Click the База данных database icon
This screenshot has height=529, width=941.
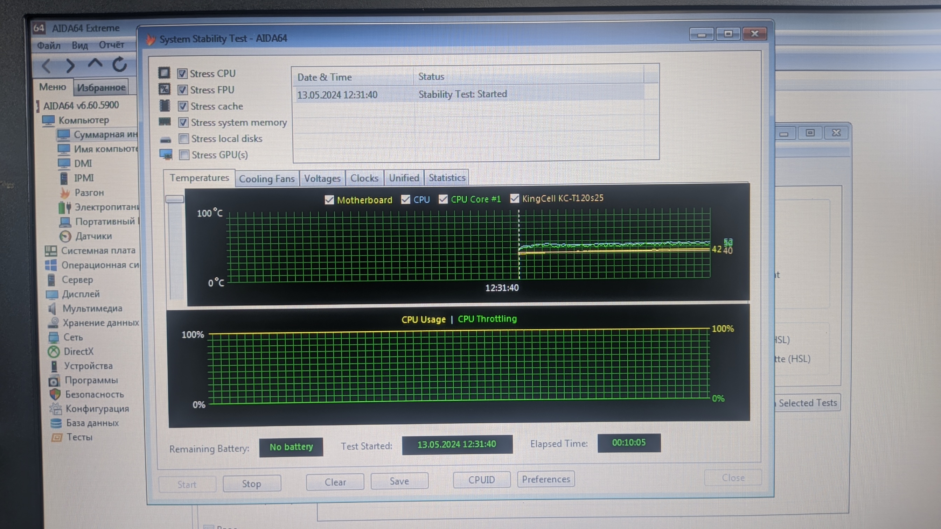pyautogui.click(x=56, y=423)
